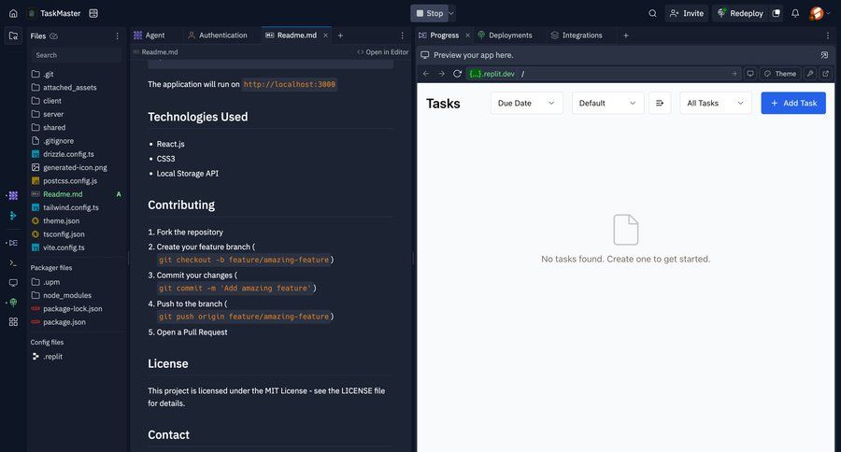The image size is (841, 452).
Task: Expand the Due Date sort dropdown
Action: point(526,103)
